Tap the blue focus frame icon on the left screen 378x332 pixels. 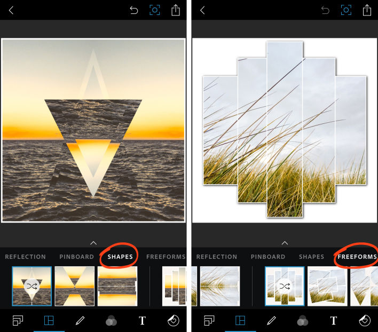[154, 10]
